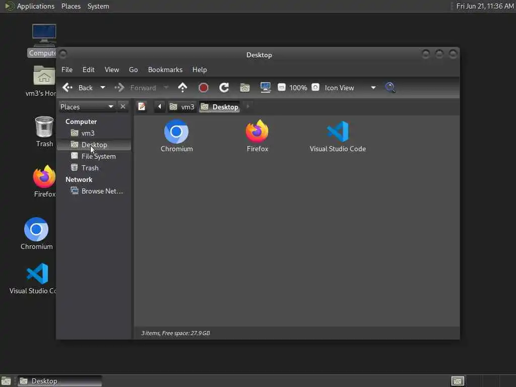Open the File menu
Screen dimensions: 516x387
click(67, 70)
